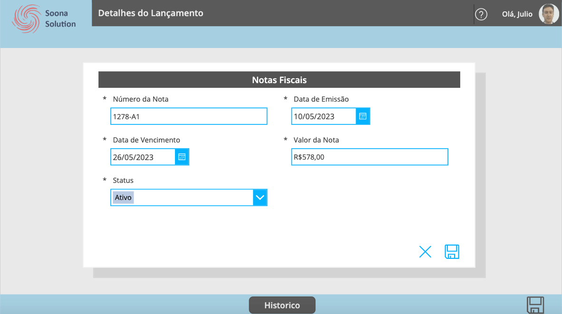The height and width of the screenshot is (314, 562).
Task: Click the Valor da Nota input field
Action: point(369,157)
